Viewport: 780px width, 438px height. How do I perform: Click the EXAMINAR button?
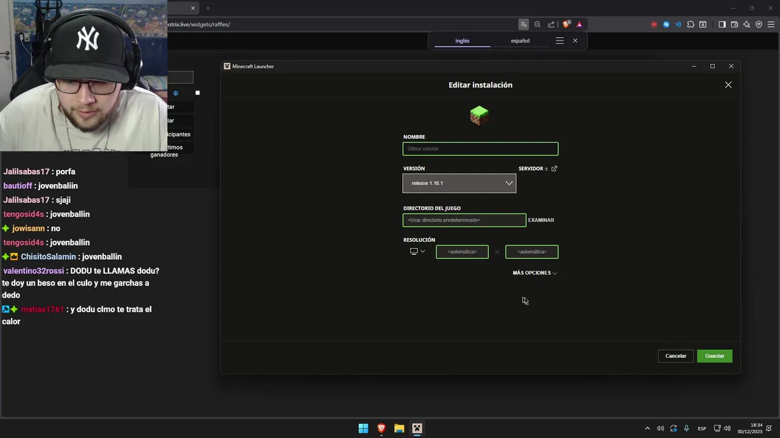(541, 220)
